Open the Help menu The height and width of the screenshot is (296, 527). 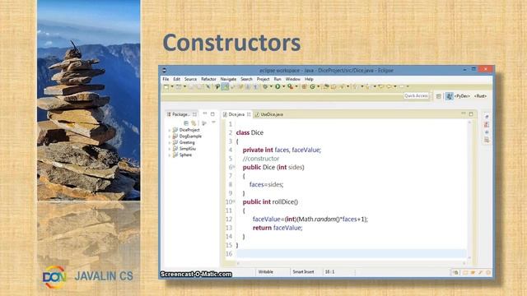(x=309, y=79)
